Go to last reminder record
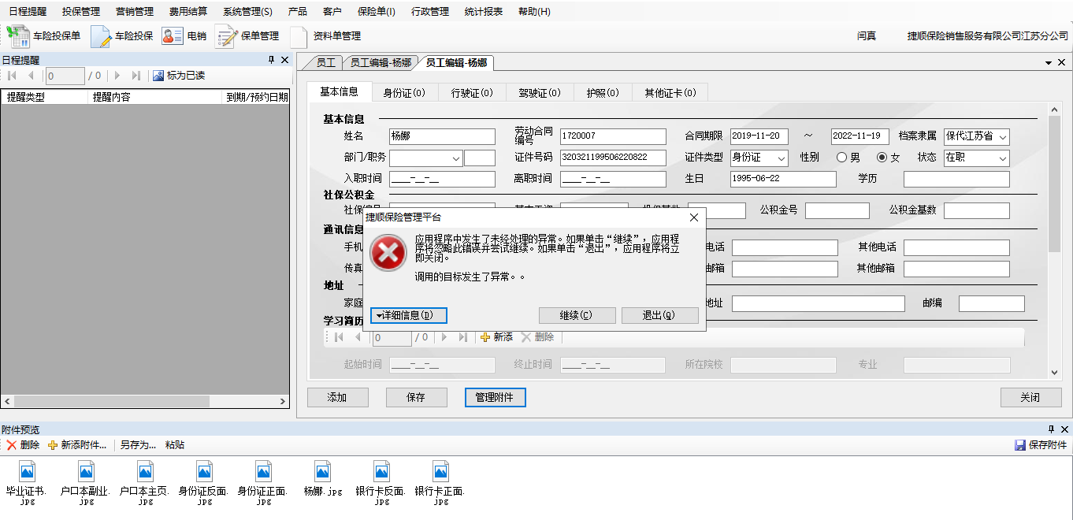1073x520 pixels. point(136,76)
